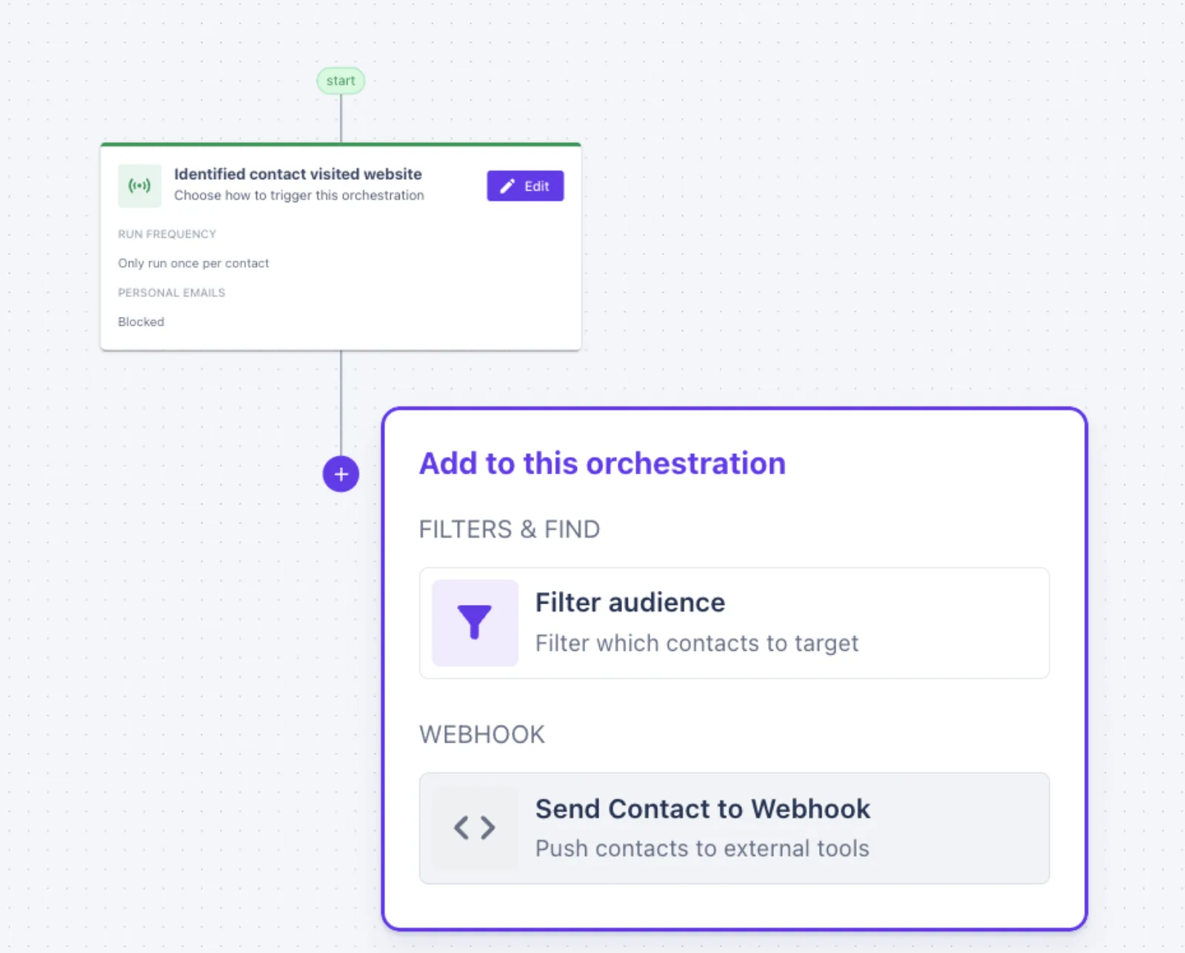Viewport: 1185px width, 953px height.
Task: Select the Filter audience option
Action: coord(734,623)
